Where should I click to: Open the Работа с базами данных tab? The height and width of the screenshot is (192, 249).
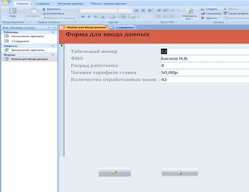(x=108, y=4)
